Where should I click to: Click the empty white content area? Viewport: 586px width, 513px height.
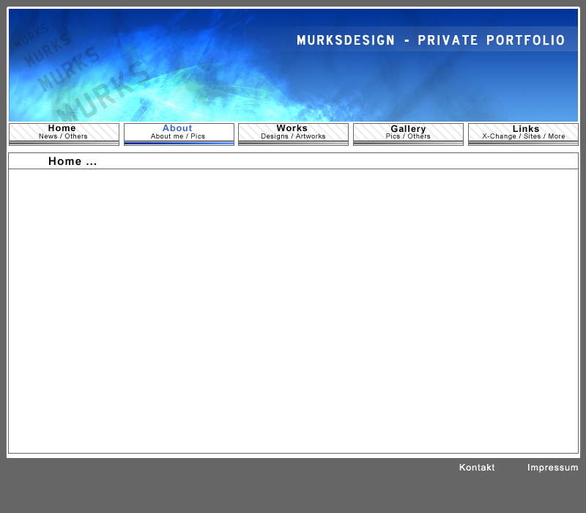click(x=293, y=308)
